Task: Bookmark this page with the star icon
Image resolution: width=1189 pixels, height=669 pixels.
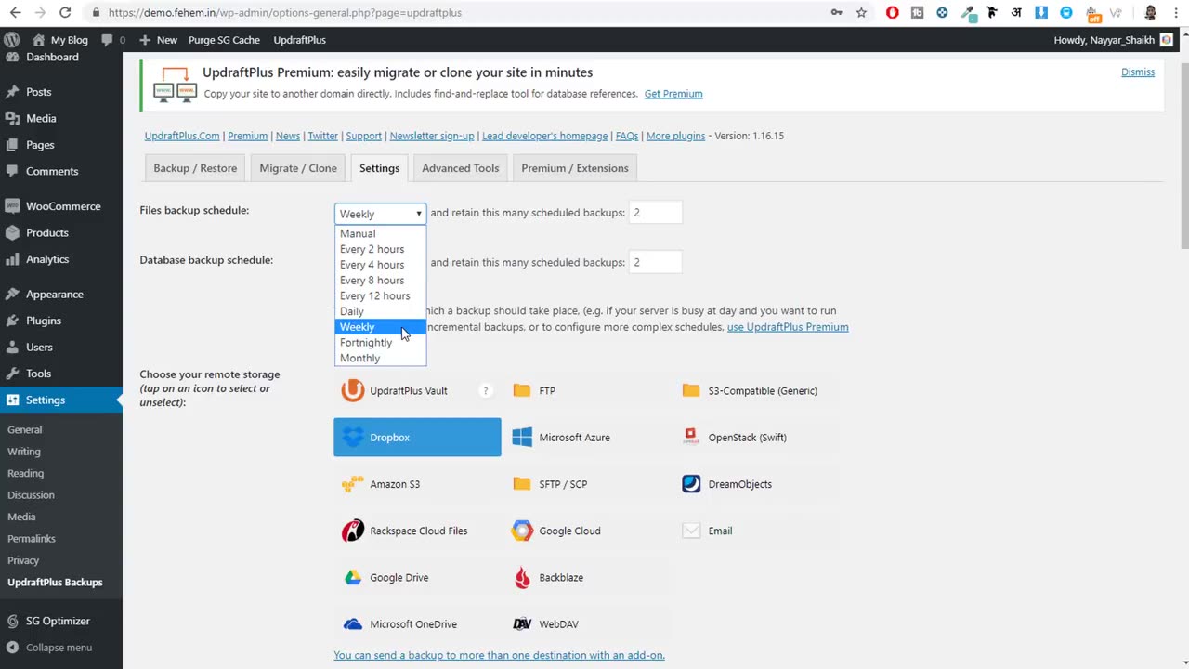Action: point(861,13)
